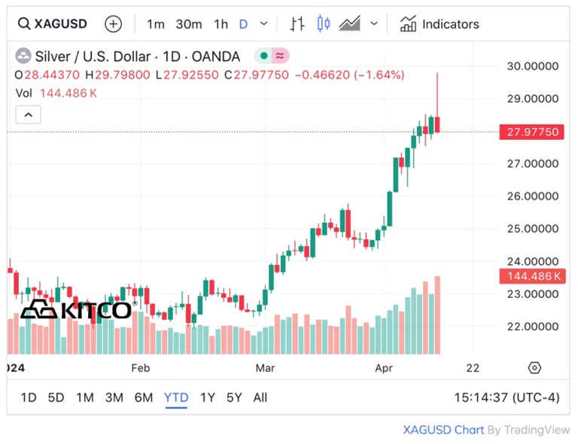Collapse the legend with the chevron arrow
The width and height of the screenshot is (578, 444).
tap(28, 115)
